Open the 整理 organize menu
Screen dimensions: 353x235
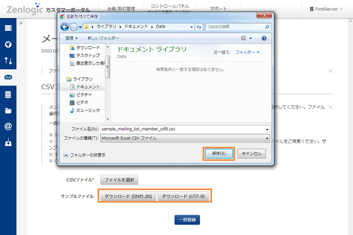coord(72,38)
